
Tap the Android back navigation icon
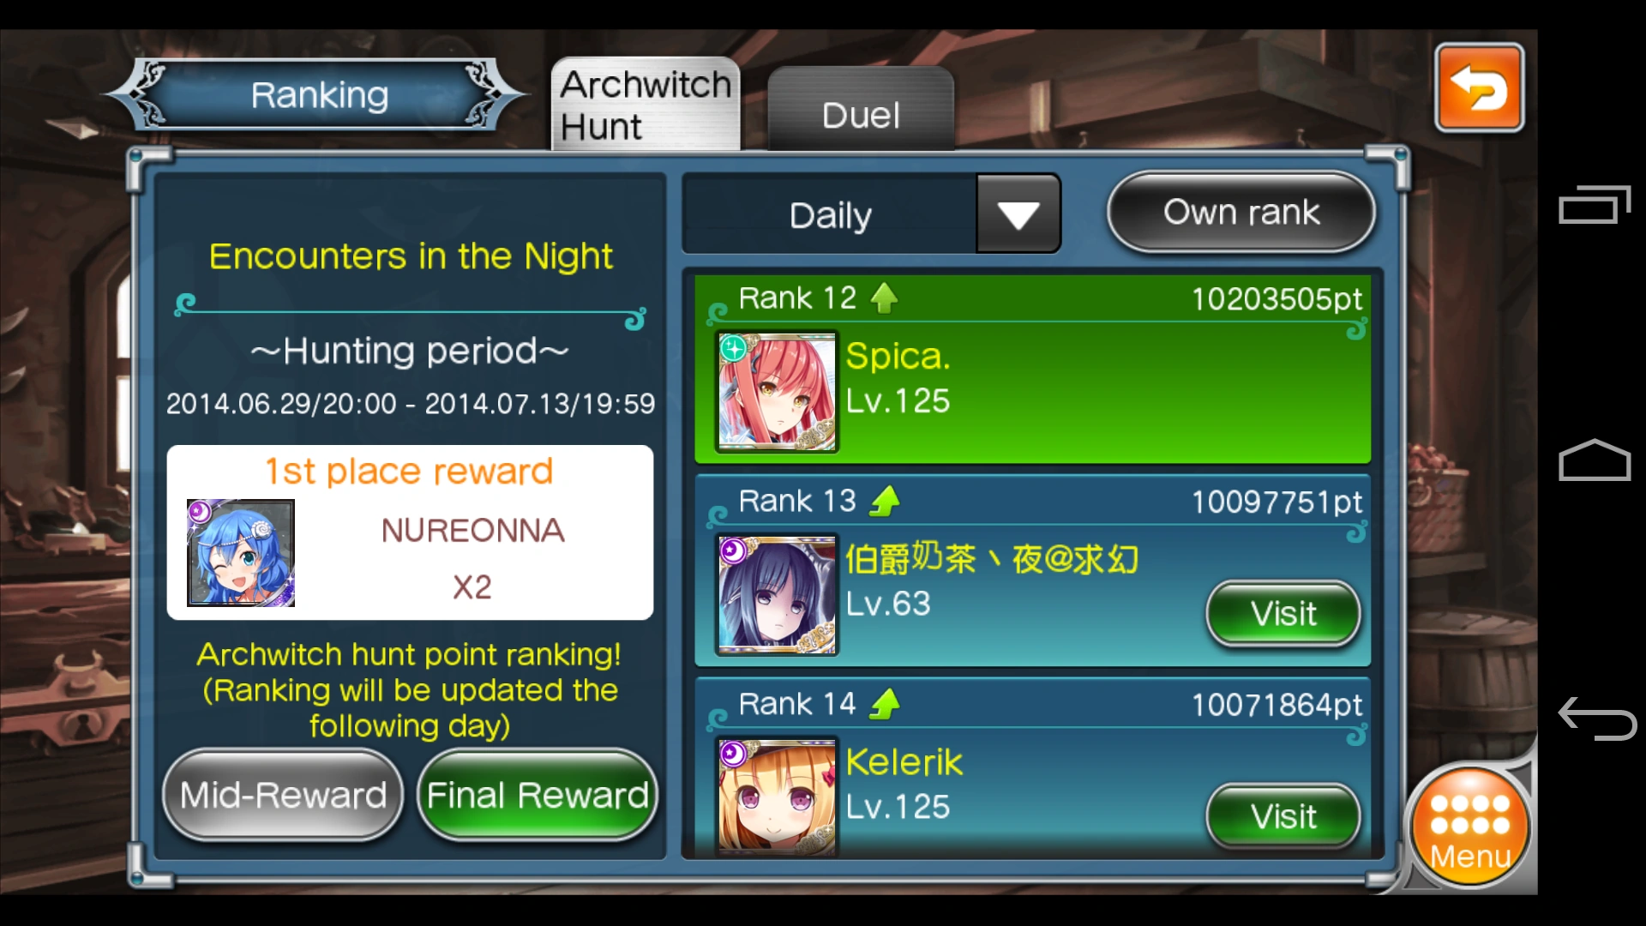(x=1596, y=719)
